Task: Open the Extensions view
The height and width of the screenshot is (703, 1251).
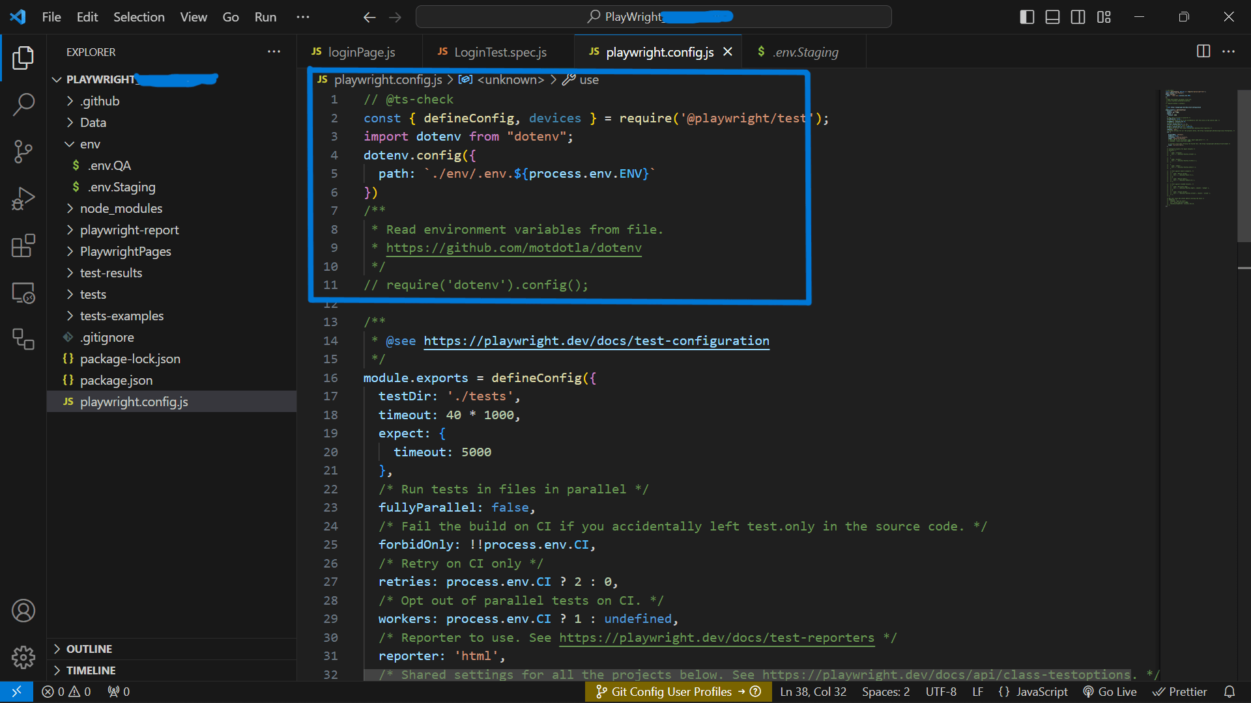Action: click(23, 246)
